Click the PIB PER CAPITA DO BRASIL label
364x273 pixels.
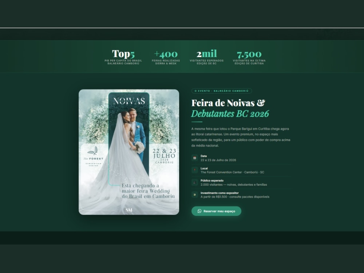pyautogui.click(x=123, y=62)
